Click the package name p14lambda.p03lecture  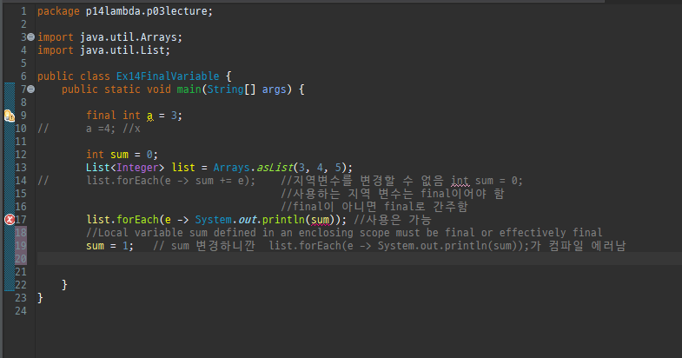point(147,11)
